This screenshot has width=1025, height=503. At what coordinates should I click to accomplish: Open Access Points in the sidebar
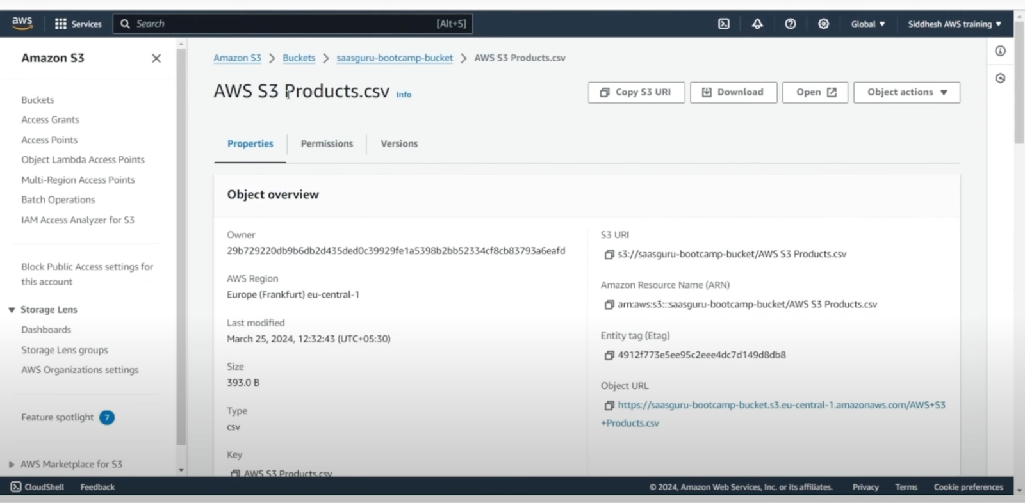point(49,140)
